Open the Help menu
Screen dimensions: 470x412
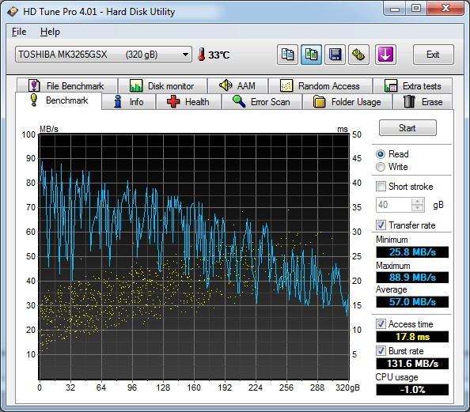click(x=50, y=32)
